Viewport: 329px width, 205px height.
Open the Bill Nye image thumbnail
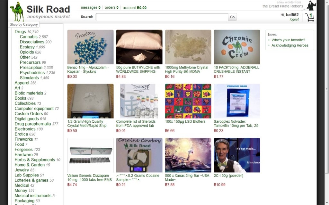tap(237, 155)
